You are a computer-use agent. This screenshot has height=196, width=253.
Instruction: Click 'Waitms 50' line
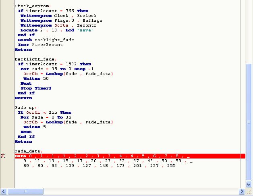click(x=36, y=79)
